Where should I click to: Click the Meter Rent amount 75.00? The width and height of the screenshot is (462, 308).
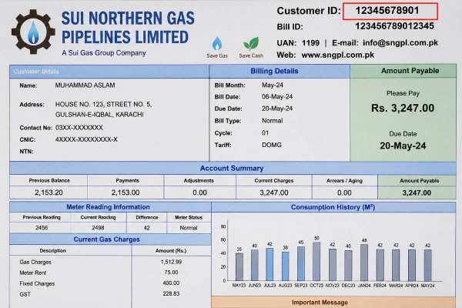(171, 273)
